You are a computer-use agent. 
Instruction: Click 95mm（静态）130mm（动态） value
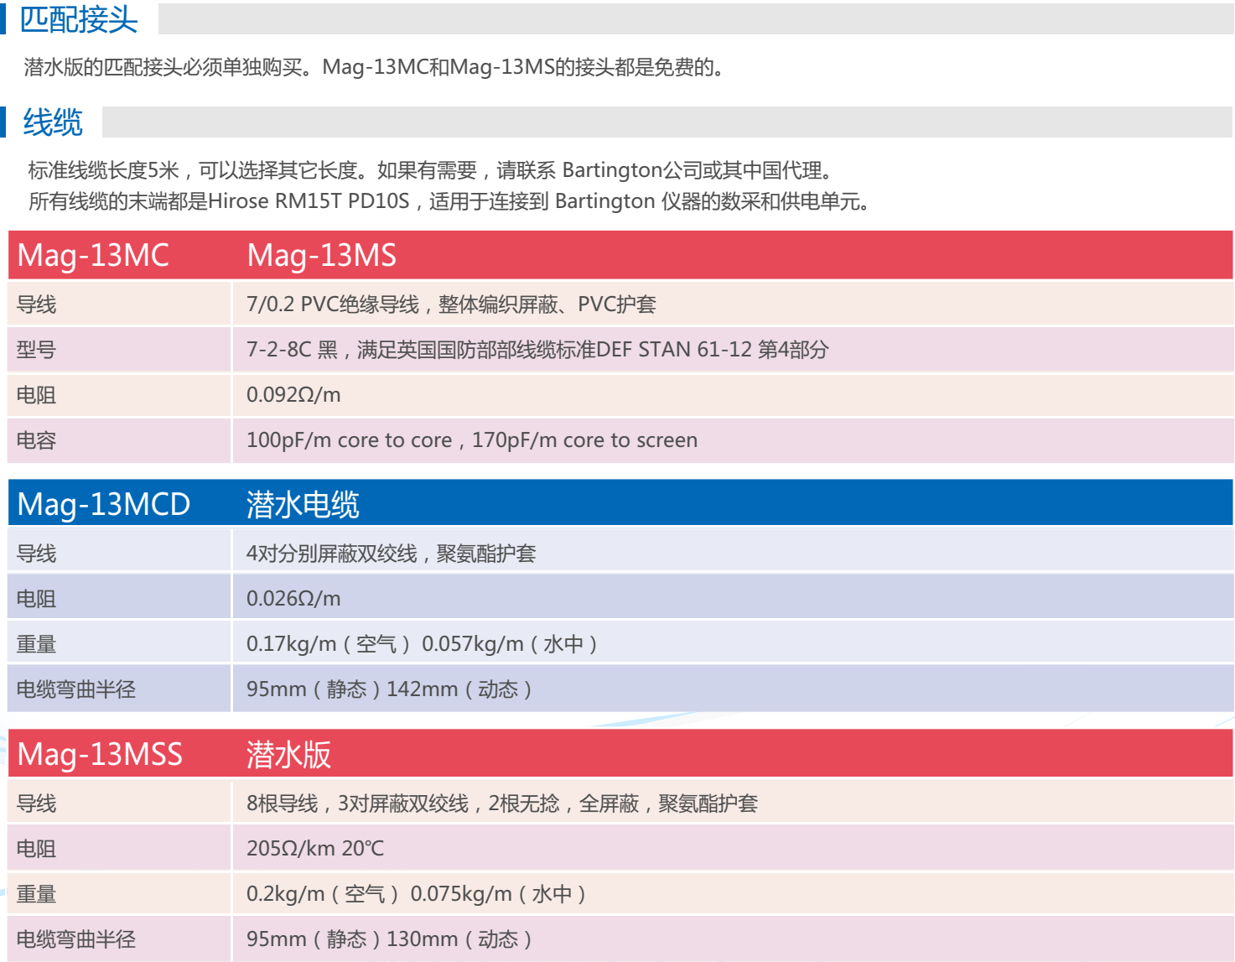(391, 939)
